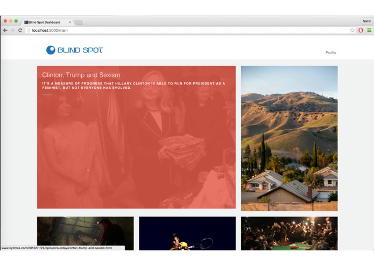This screenshot has width=374, height=266.
Task: Open the tennis player article thumbnail
Action: coord(187,233)
